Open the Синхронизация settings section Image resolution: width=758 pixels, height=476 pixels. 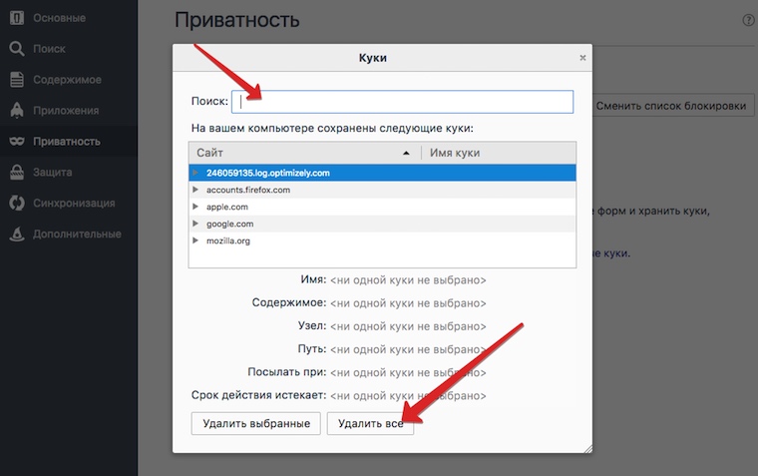point(74,204)
